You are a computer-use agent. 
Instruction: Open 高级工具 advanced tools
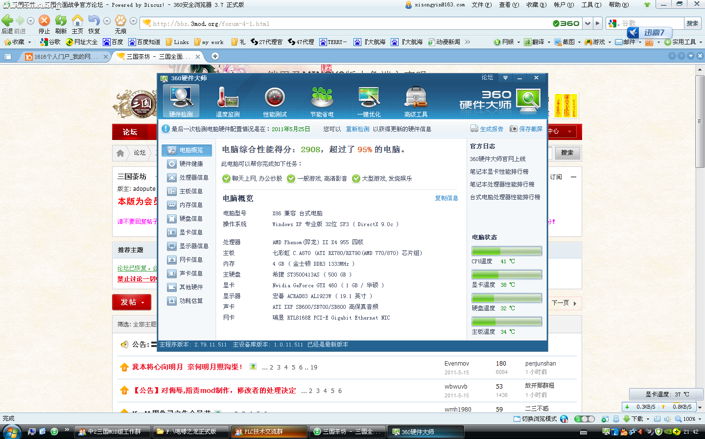coord(416,101)
